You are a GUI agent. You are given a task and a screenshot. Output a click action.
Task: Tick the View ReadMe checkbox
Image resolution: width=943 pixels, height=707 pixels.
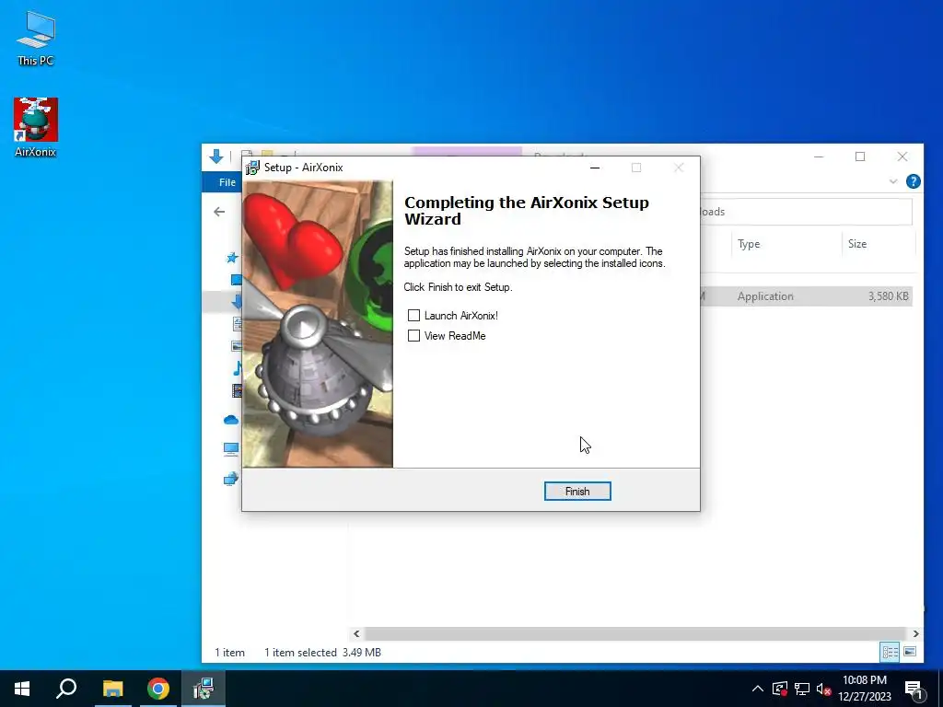pos(413,335)
